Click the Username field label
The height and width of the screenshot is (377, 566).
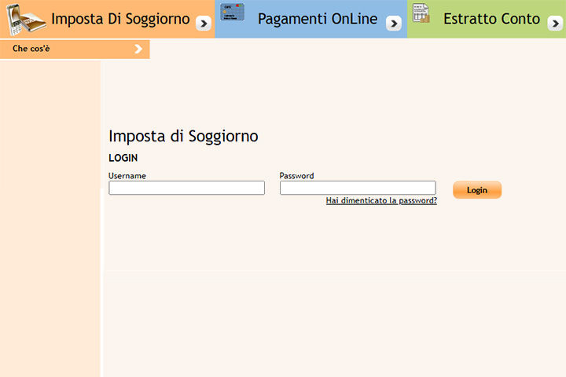(127, 176)
